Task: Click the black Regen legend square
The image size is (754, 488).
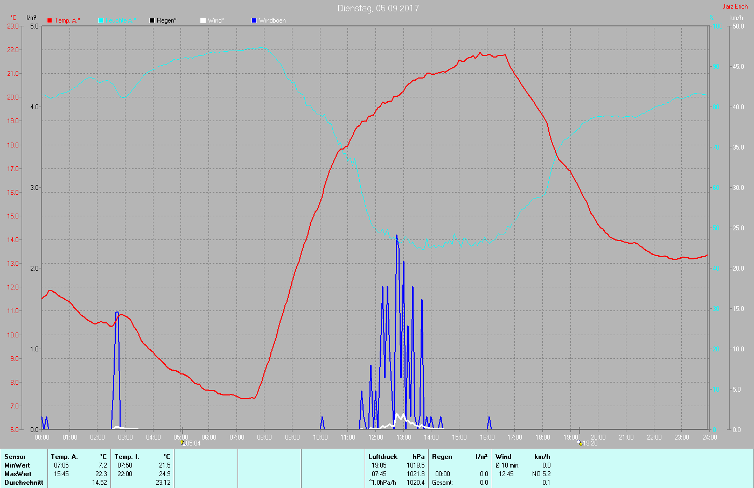Action: click(152, 20)
